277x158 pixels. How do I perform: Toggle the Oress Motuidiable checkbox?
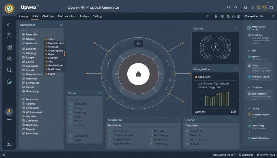(x=110, y=135)
